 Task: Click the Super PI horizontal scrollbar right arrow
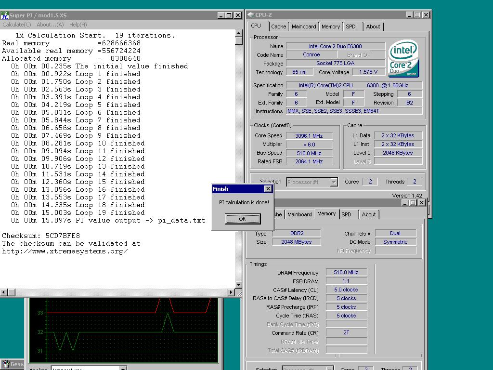(231, 292)
